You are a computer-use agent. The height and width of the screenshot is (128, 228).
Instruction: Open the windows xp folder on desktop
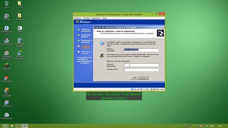click(x=20, y=17)
